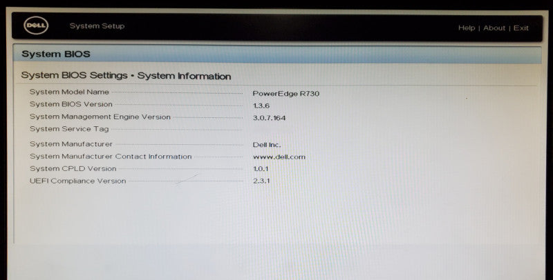Open the Help link
Screen dimensions: 553x280
[x=466, y=28]
